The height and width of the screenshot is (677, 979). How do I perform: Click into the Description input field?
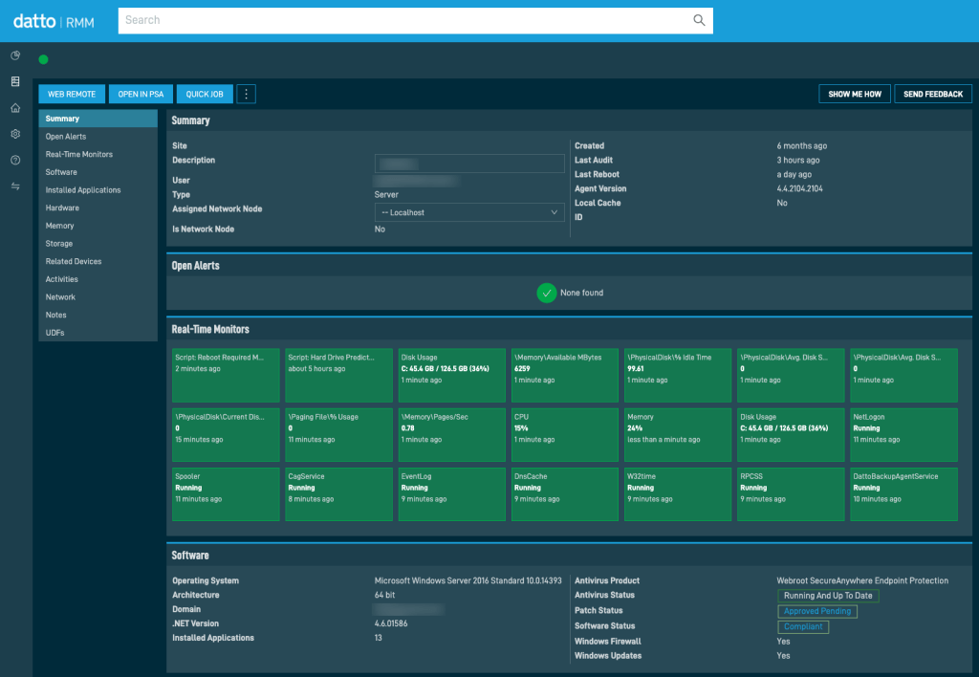pos(469,164)
